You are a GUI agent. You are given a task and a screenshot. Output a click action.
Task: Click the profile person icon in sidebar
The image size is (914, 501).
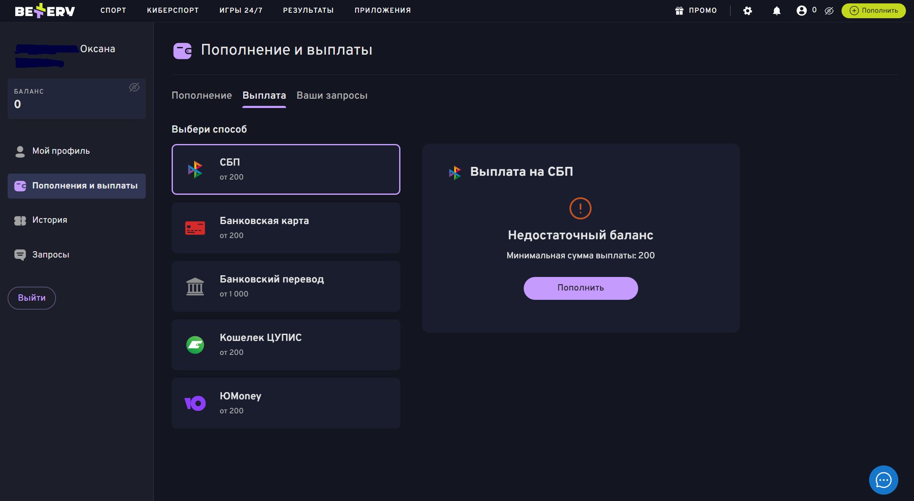20,152
